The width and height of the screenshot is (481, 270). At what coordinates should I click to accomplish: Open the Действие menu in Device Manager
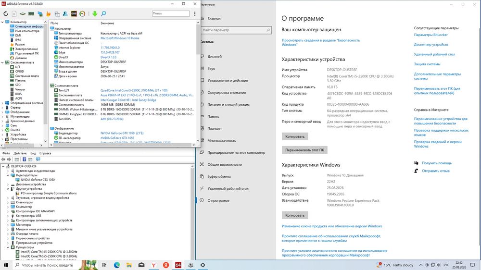(x=20, y=153)
